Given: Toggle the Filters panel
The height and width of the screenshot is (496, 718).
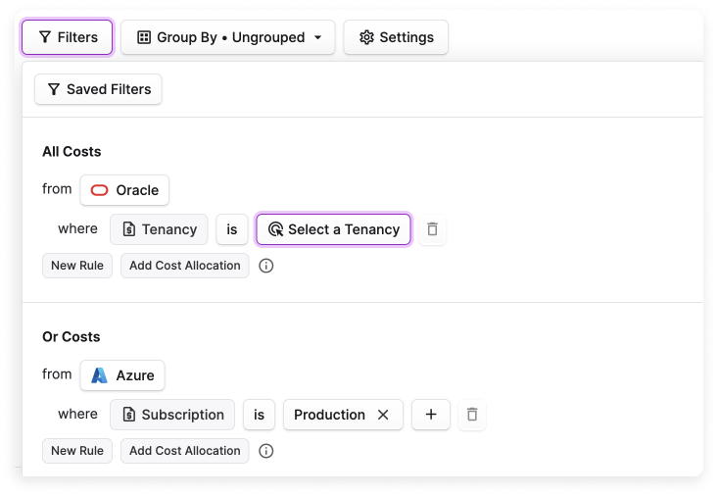Looking at the screenshot, I should tap(68, 37).
